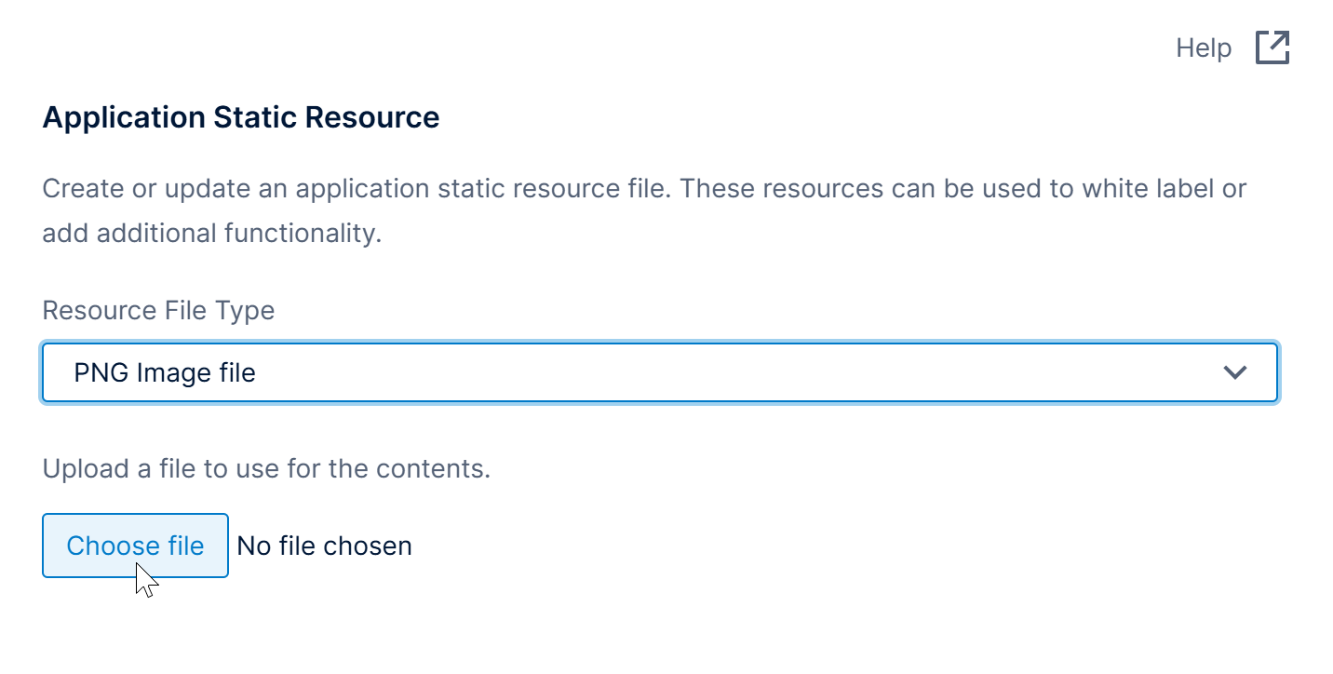Click the empty area right of 'No file chosen'

pos(745,546)
